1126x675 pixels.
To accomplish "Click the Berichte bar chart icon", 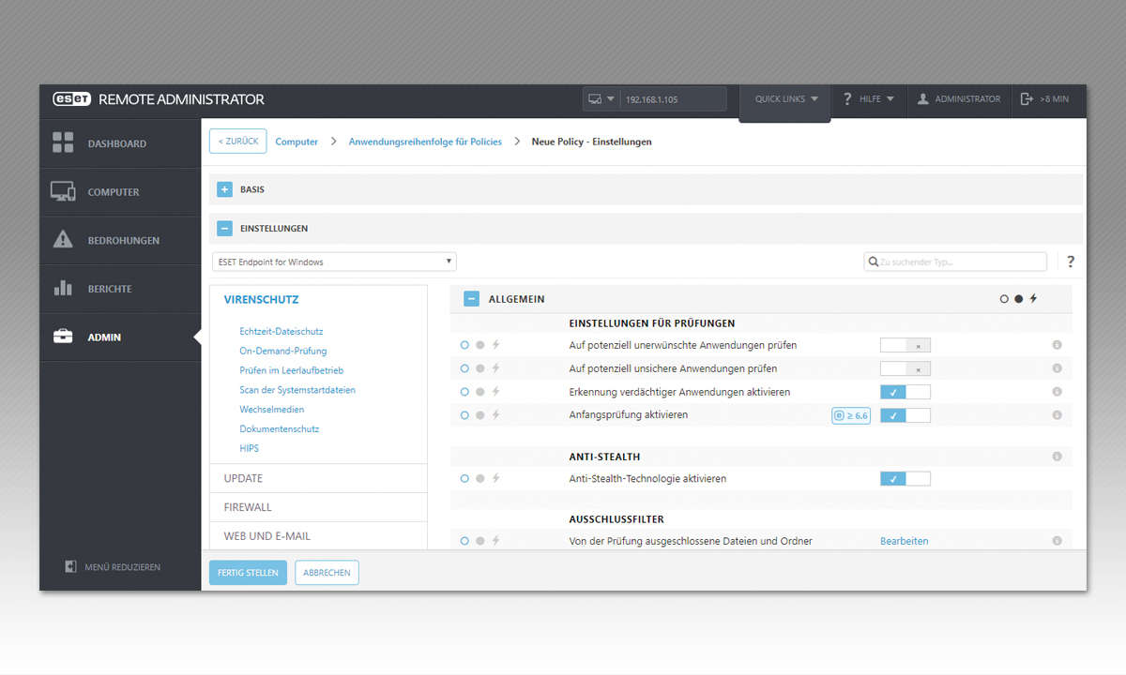I will pyautogui.click(x=63, y=289).
